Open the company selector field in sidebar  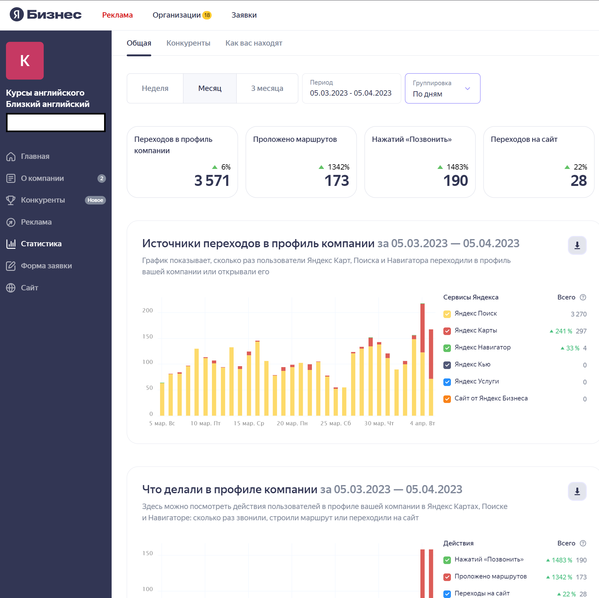click(56, 122)
